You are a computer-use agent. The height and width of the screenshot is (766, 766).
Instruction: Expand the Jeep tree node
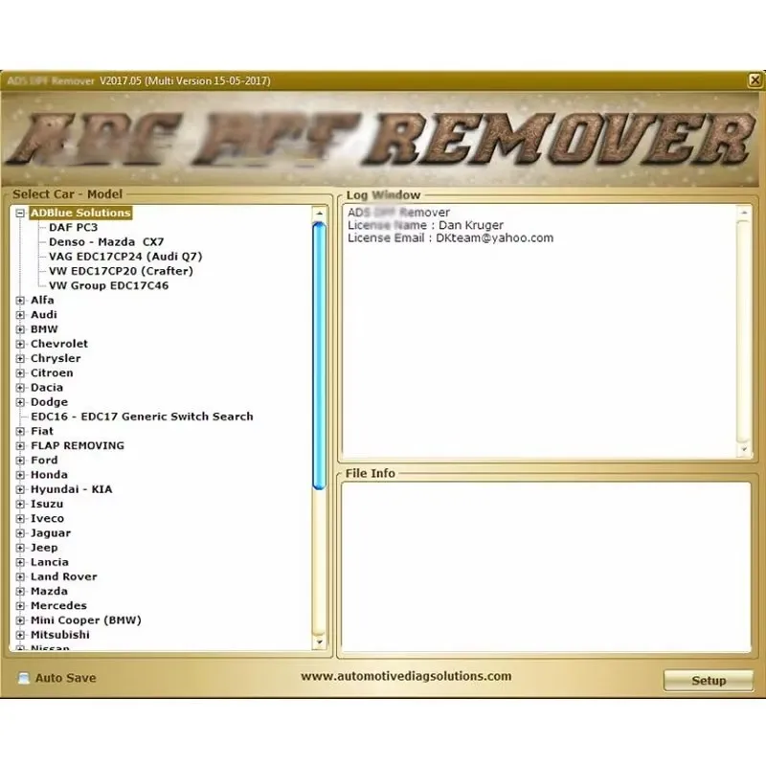(20, 548)
